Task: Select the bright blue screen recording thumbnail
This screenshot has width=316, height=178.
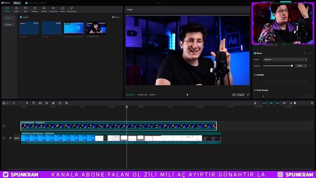Action: (74, 28)
